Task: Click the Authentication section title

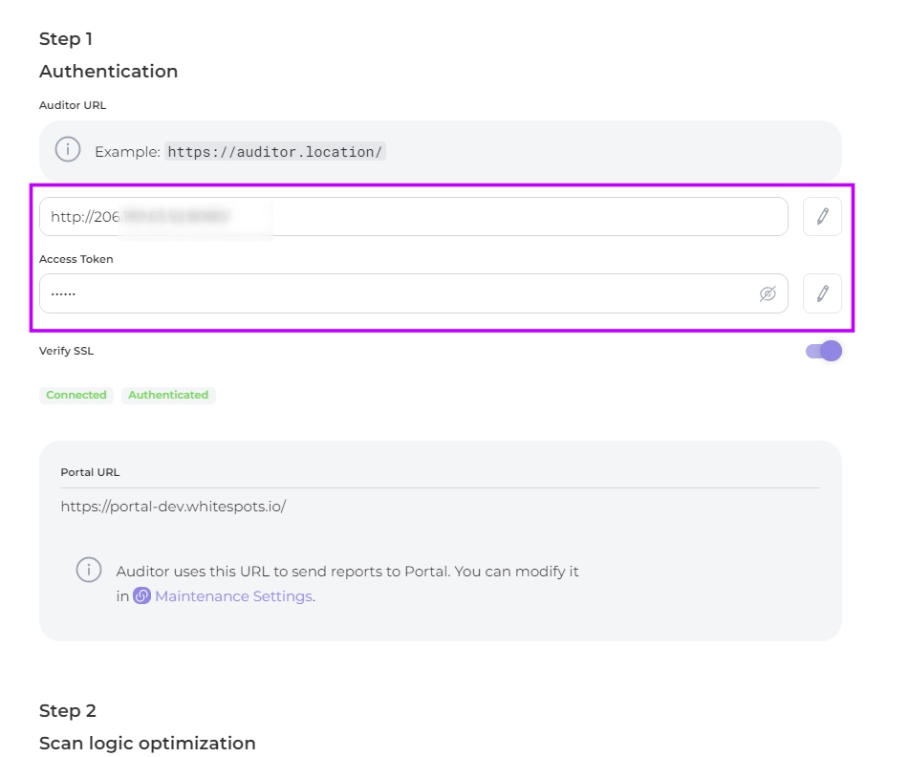Action: click(108, 72)
